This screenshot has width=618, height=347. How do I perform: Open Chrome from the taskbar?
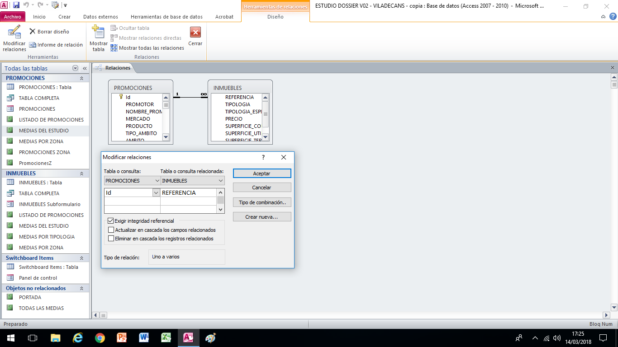(x=100, y=338)
